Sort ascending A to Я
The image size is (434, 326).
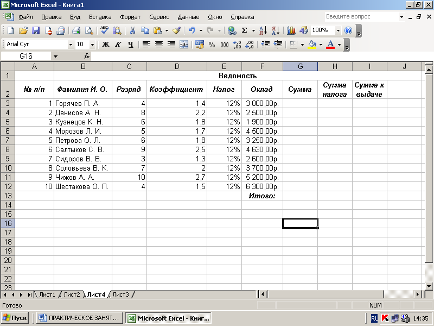263,30
